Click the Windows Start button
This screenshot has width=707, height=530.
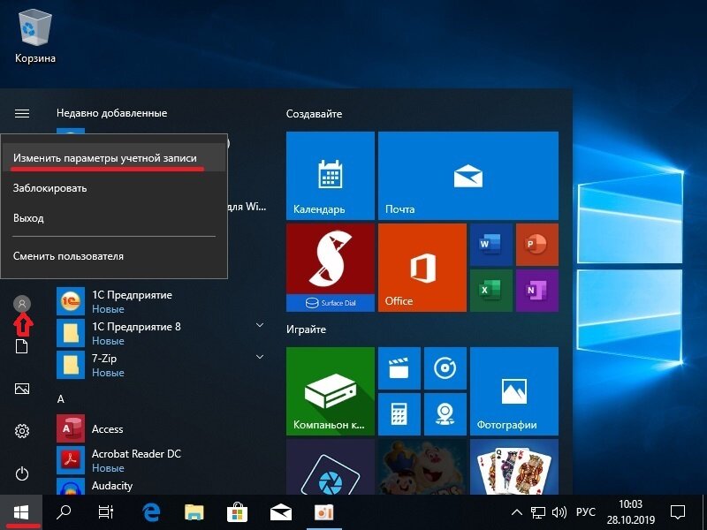click(x=21, y=512)
